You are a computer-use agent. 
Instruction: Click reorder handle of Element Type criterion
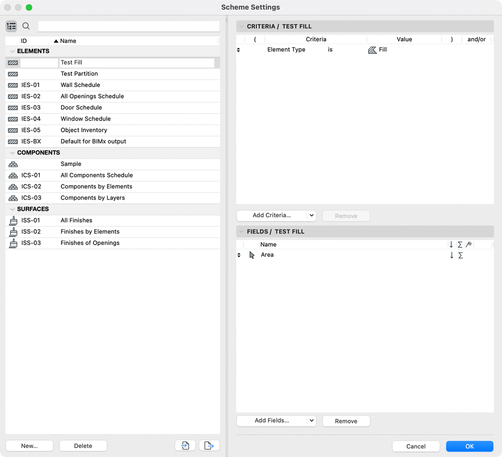(239, 50)
